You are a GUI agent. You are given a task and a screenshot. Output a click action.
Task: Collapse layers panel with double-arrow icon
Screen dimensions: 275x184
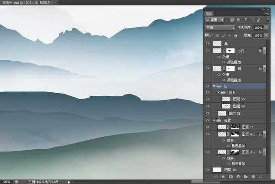(x=264, y=10)
